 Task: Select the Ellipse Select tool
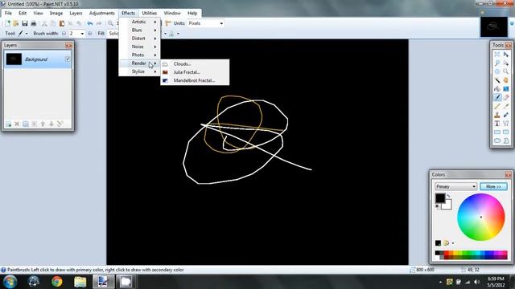(497, 71)
